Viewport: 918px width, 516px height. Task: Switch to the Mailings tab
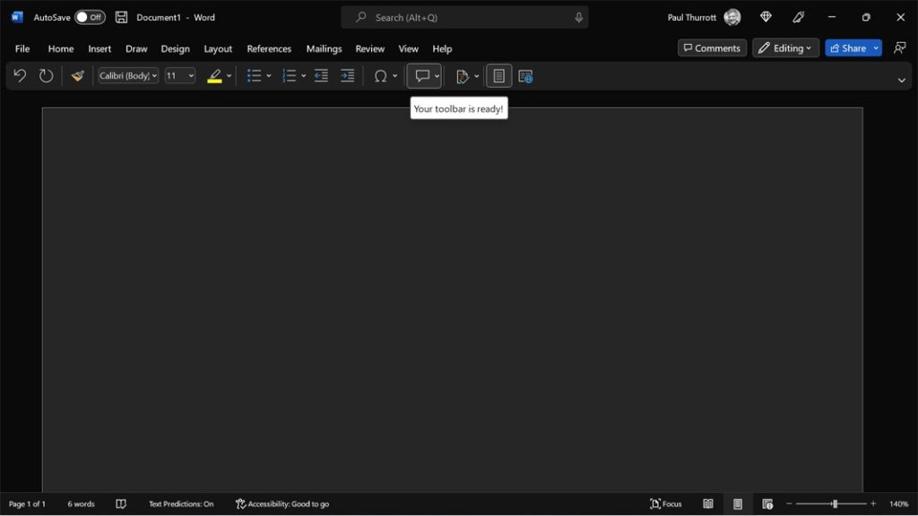(324, 48)
